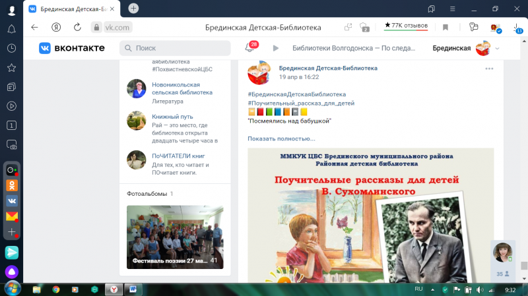The width and height of the screenshot is (528, 296).
Task: Open Odnoklassniki icon in browser sidebar
Action: (x=12, y=185)
